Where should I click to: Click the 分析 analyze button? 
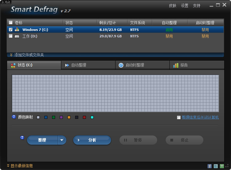tap(92, 140)
